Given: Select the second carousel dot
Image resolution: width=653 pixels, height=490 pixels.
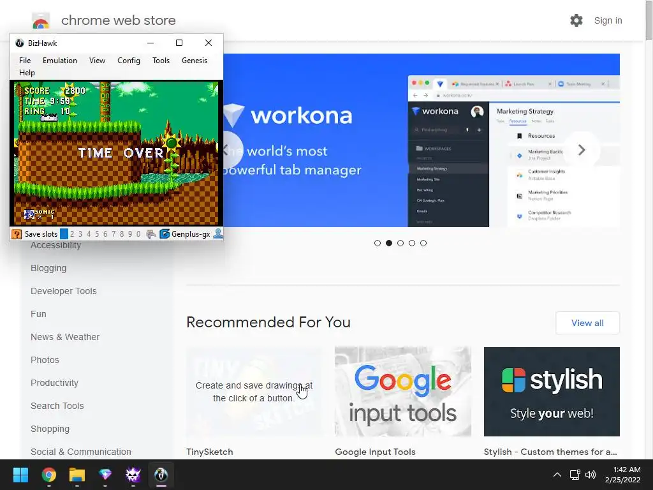Looking at the screenshot, I should (x=389, y=243).
